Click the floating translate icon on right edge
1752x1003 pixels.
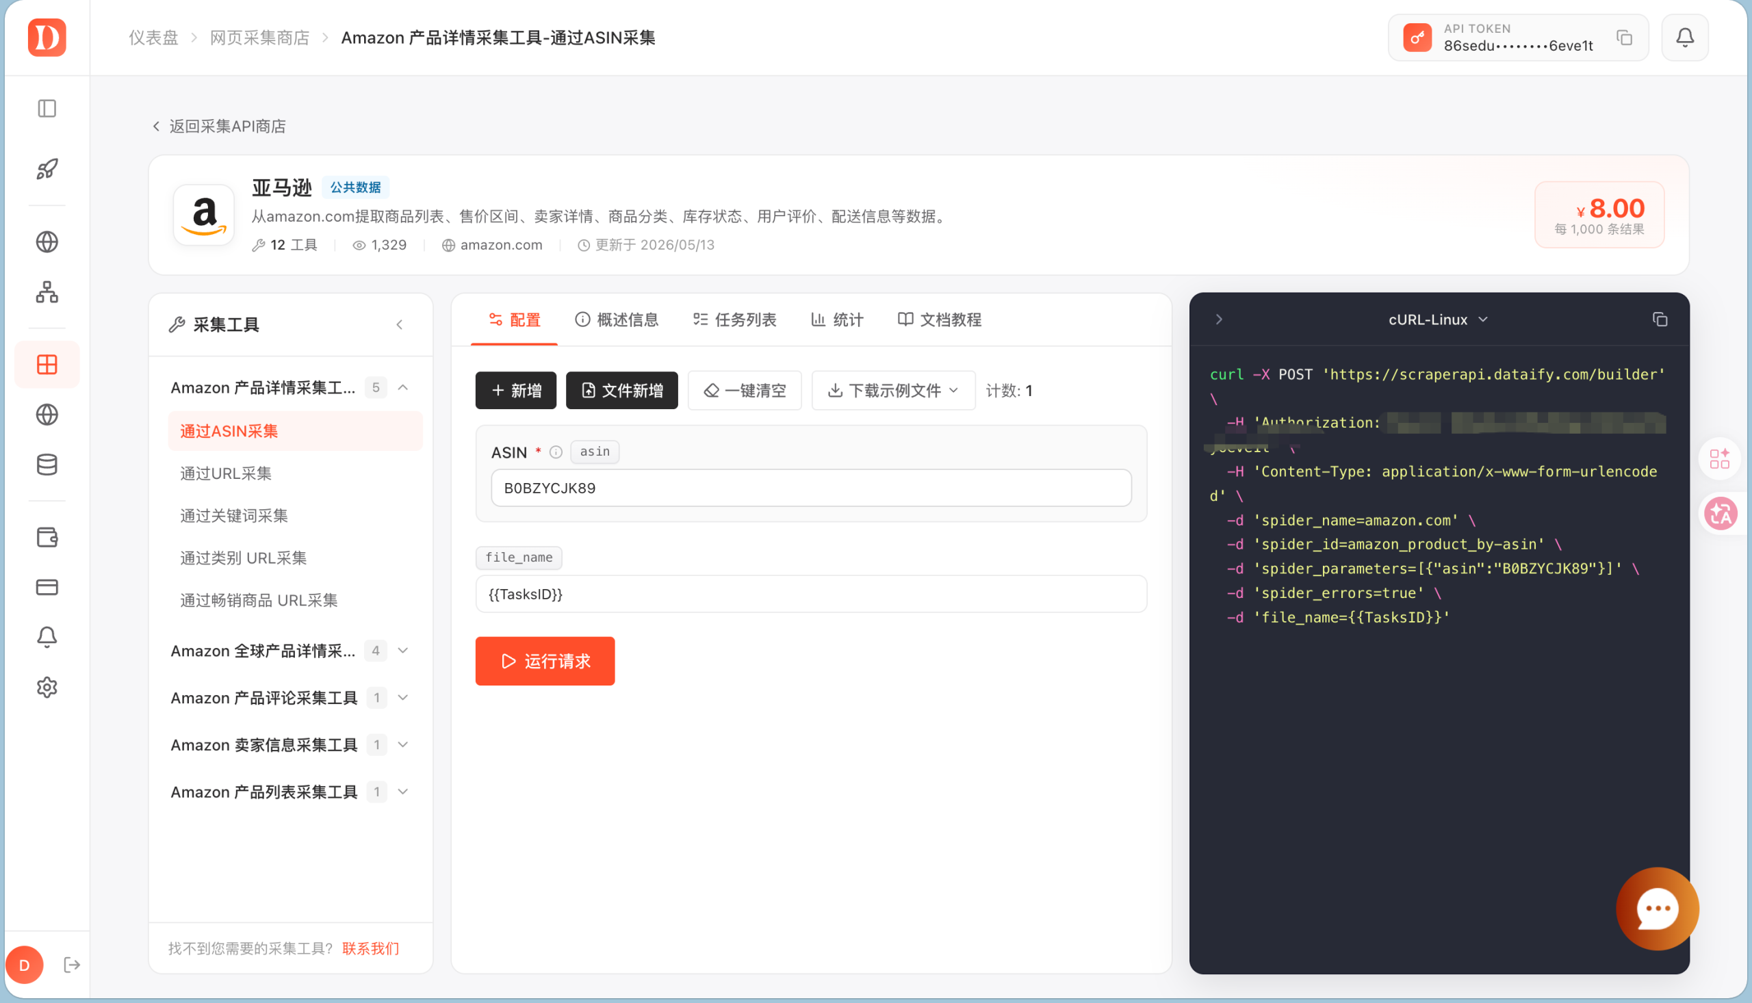click(1721, 514)
